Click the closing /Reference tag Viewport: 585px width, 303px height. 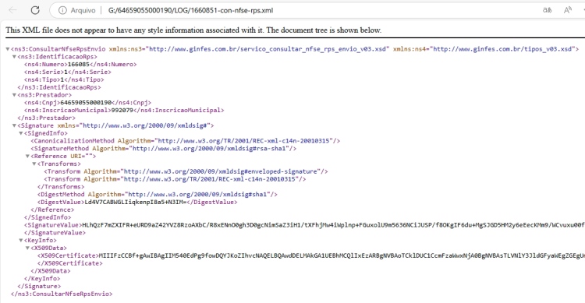coord(52,210)
